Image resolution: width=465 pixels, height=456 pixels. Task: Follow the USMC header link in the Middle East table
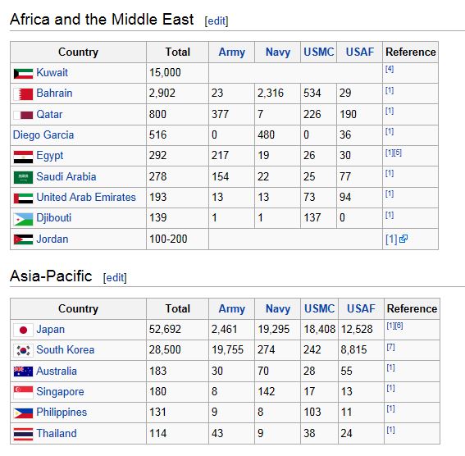319,52
